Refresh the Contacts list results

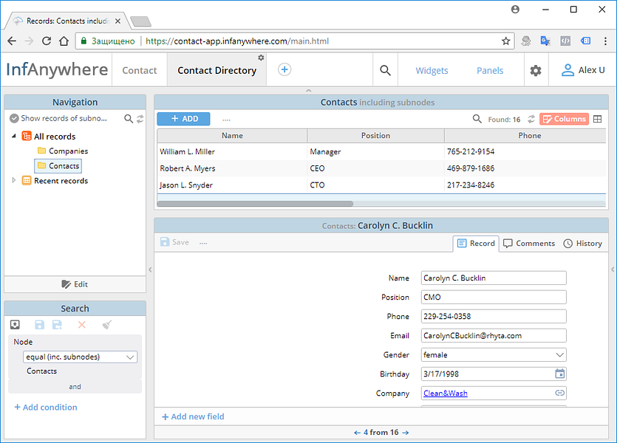click(531, 119)
